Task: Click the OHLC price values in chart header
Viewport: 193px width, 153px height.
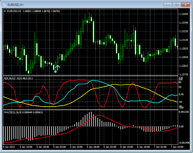Action: tap(41, 11)
